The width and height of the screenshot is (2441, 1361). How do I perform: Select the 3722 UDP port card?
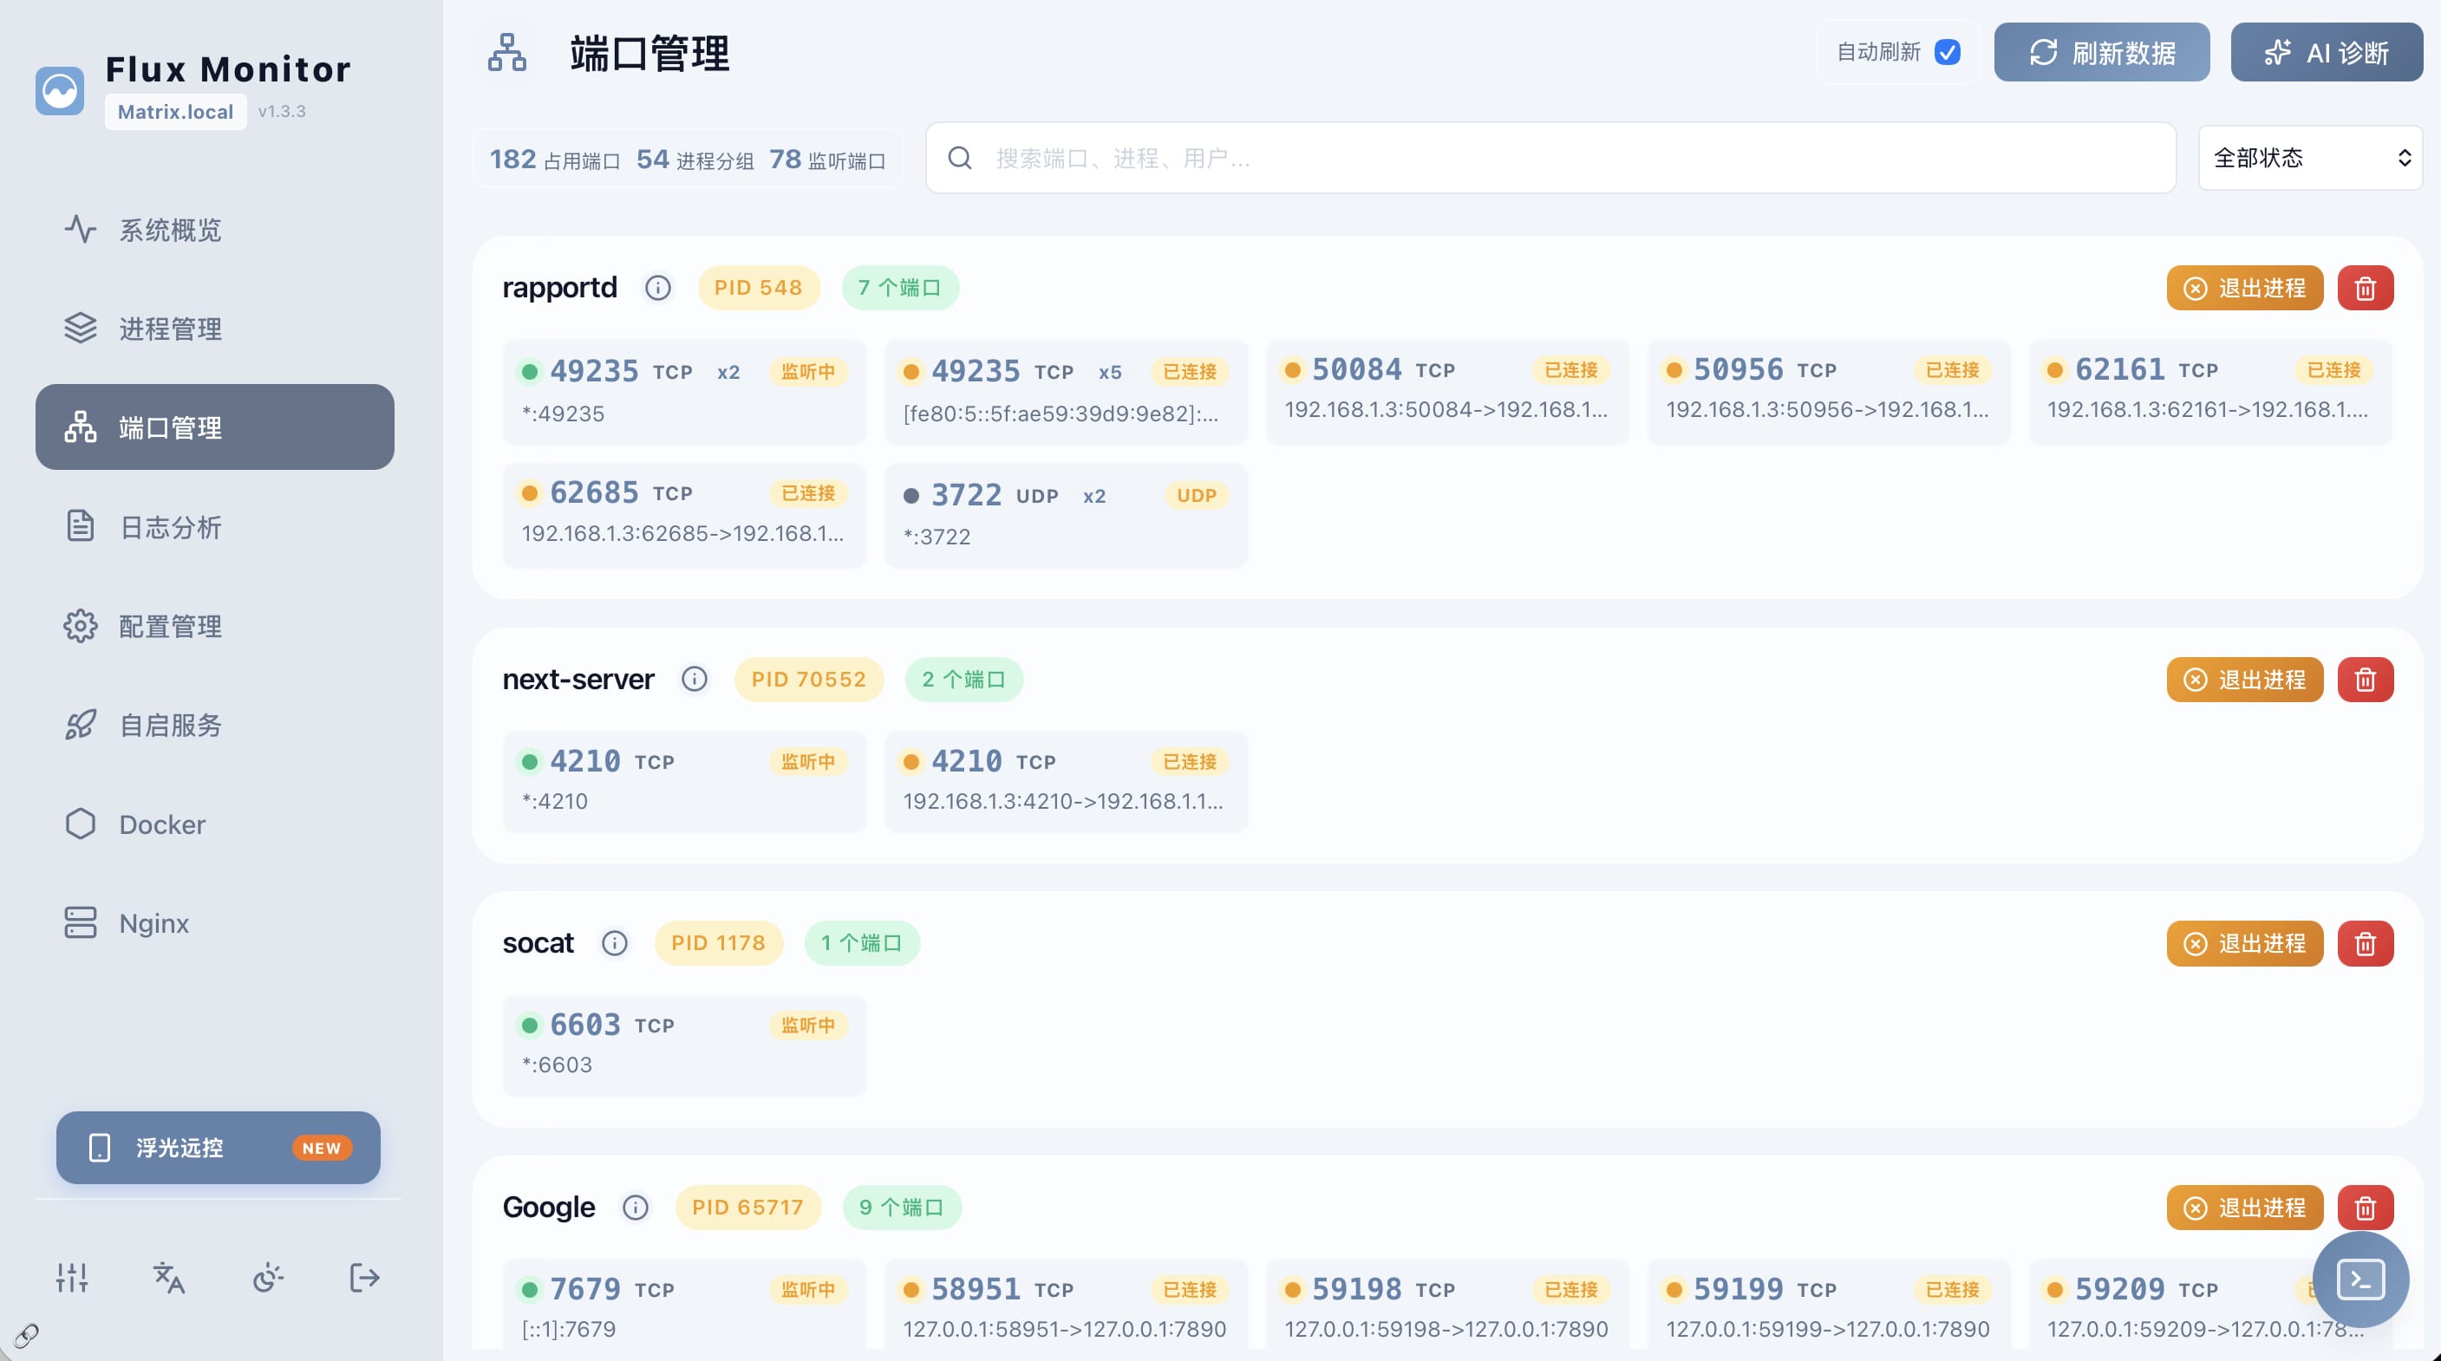(x=1066, y=515)
